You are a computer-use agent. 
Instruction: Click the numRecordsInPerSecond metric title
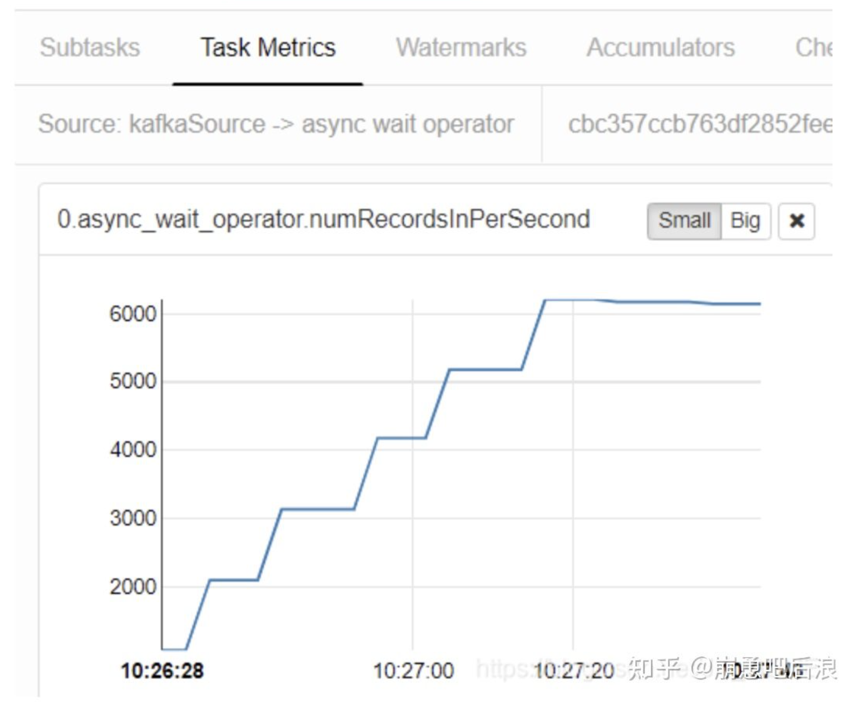323,219
